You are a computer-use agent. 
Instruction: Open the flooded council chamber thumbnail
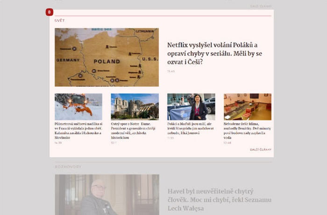[248, 107]
